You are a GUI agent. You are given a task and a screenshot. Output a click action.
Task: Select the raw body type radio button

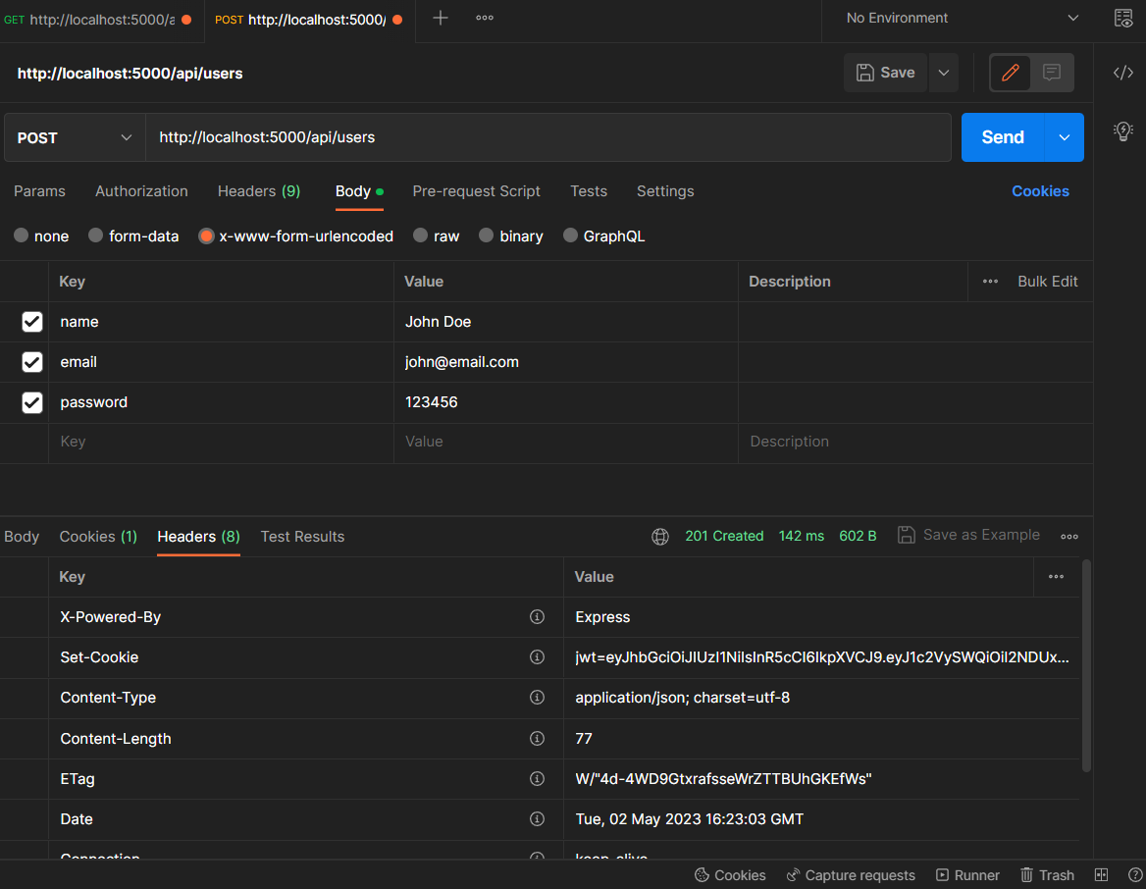coord(421,236)
